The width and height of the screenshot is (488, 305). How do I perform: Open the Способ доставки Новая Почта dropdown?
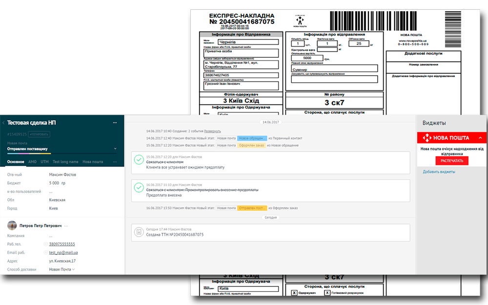[x=62, y=269]
